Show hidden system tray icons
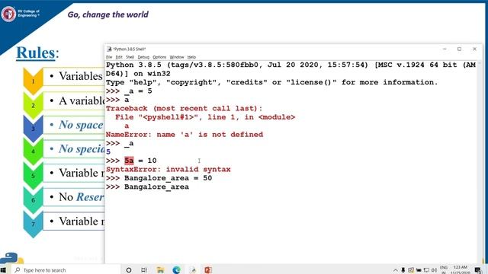This screenshot has height=274, width=488. tap(395, 270)
